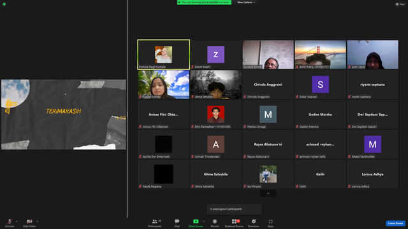Select the zoom baa01 participant tile
The width and height of the screenshot is (408, 229).
(215, 55)
